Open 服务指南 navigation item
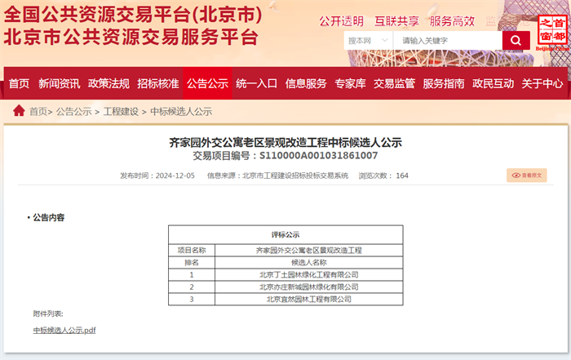This screenshot has width=571, height=360. pos(444,83)
